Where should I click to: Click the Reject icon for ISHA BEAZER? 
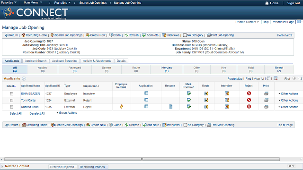(x=249, y=93)
